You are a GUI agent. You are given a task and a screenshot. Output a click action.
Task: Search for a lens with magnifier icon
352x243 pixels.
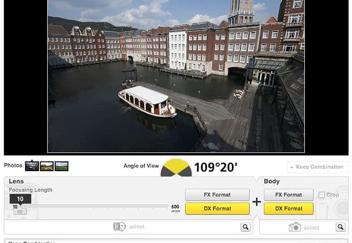coord(246,227)
